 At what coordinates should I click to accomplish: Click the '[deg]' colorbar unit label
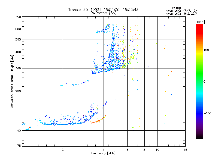point(200,22)
